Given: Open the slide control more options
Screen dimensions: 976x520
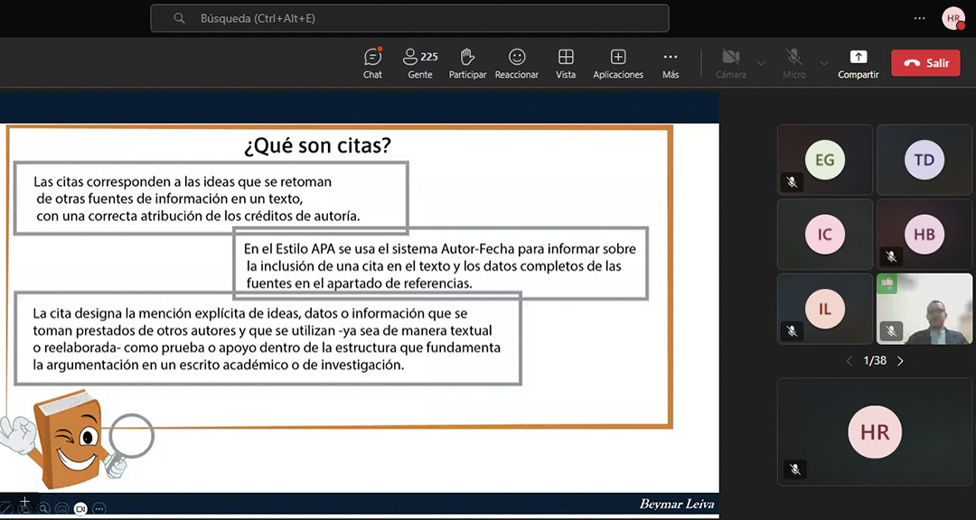Looking at the screenshot, I should (x=99, y=508).
